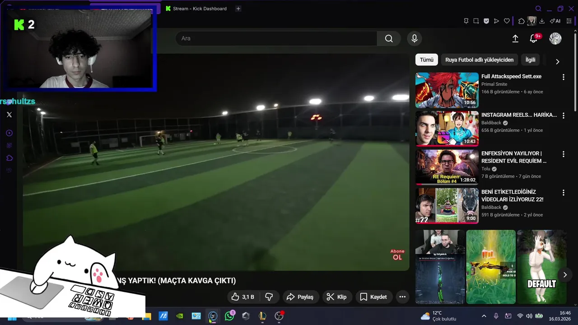
Task: Open the Baldiback channel under INSTAGRAM REELS
Action: tap(491, 123)
